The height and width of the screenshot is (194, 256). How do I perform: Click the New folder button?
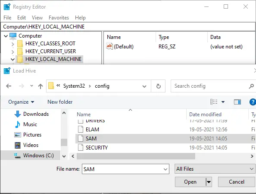click(60, 102)
